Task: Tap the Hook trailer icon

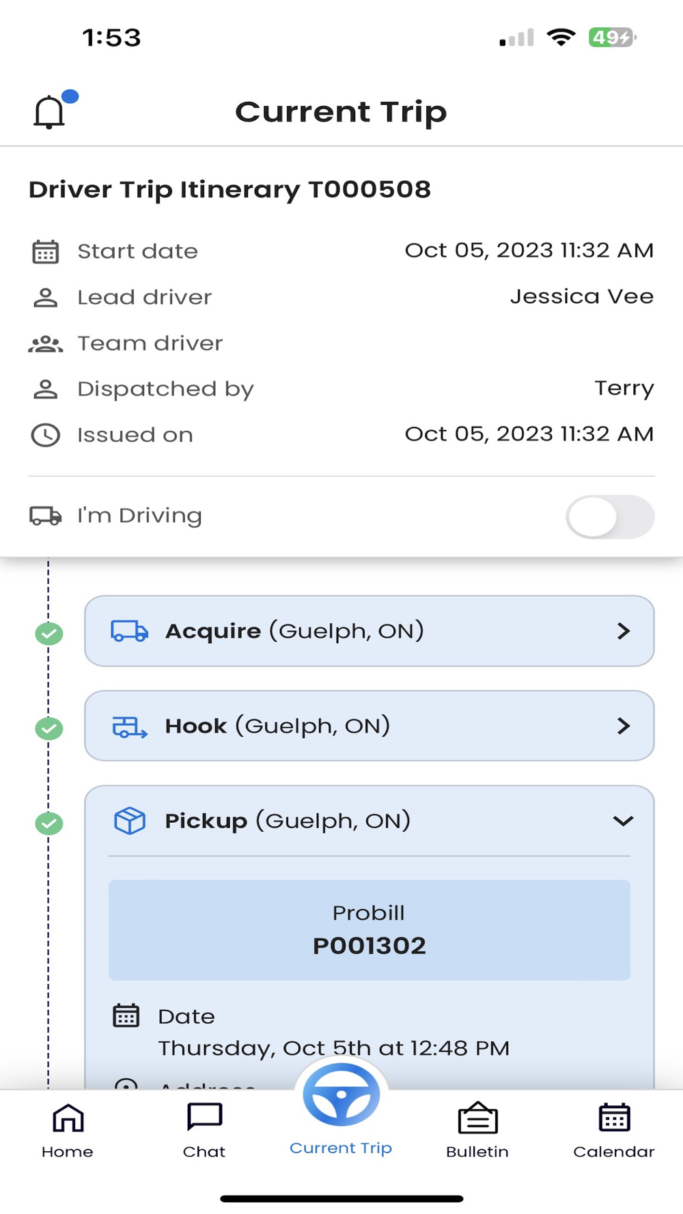Action: pos(129,726)
